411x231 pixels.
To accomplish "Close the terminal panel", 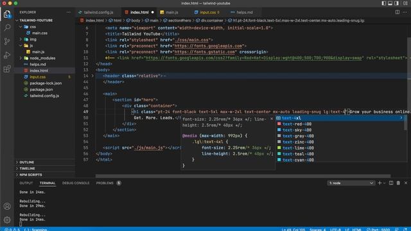I will 406,183.
